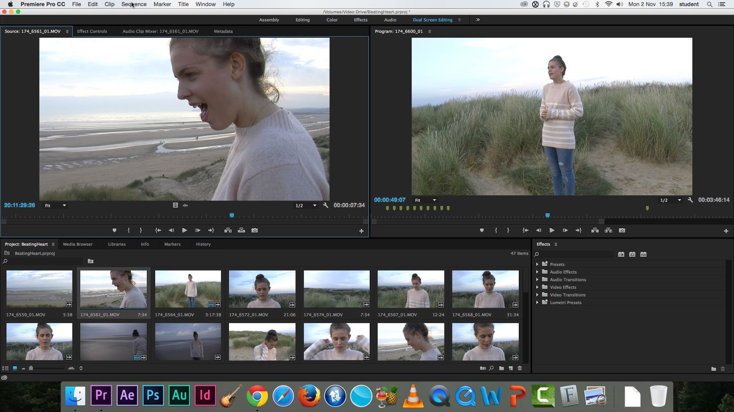Toggle the Accelerated Effects filter in Effects panel
Screen dimensions: 734x412
(x=621, y=255)
